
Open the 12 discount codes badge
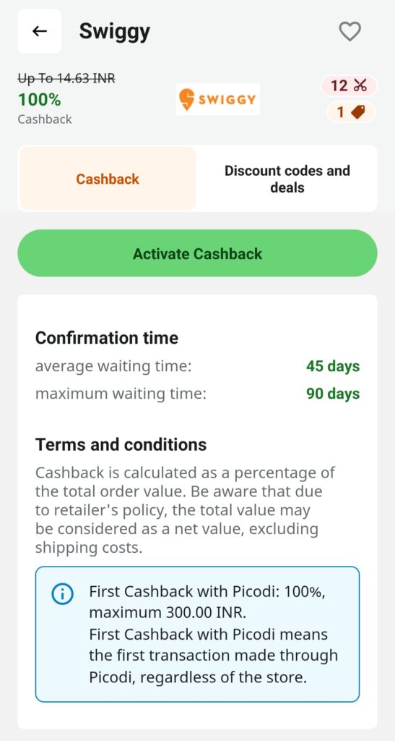pos(349,86)
